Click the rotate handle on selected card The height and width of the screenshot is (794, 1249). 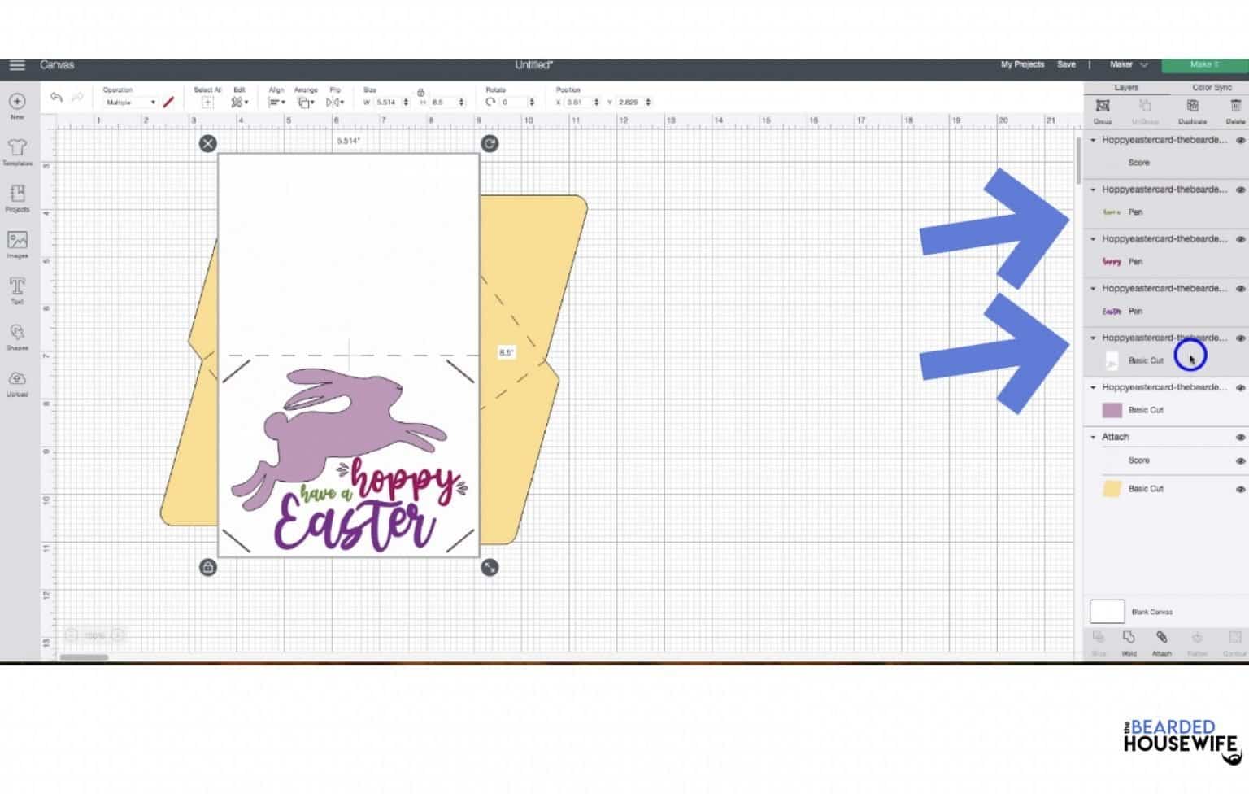click(490, 144)
